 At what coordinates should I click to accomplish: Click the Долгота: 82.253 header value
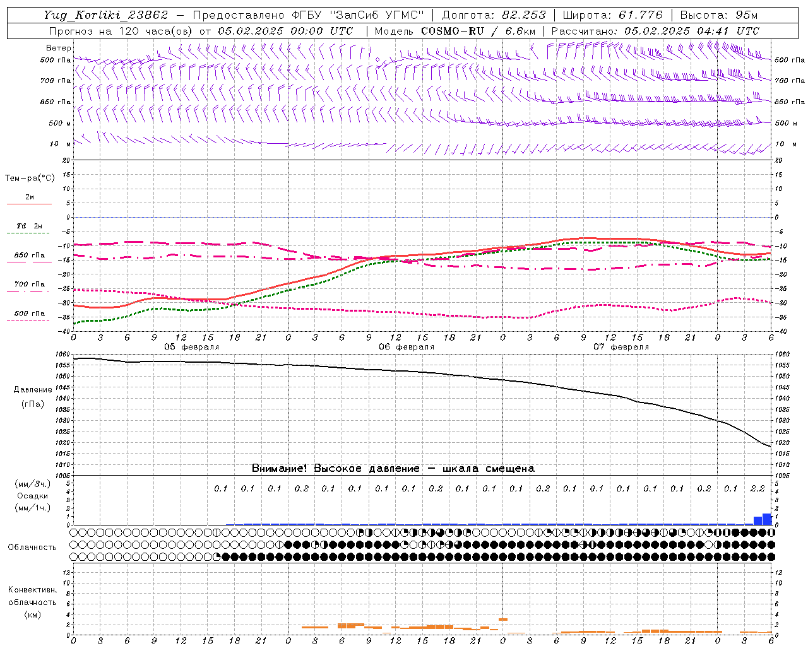494,15
